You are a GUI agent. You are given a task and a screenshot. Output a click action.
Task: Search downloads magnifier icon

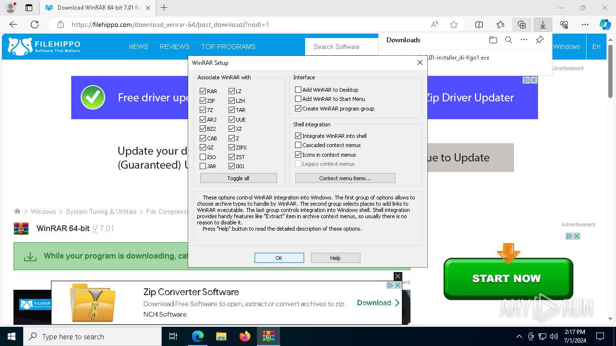point(508,40)
